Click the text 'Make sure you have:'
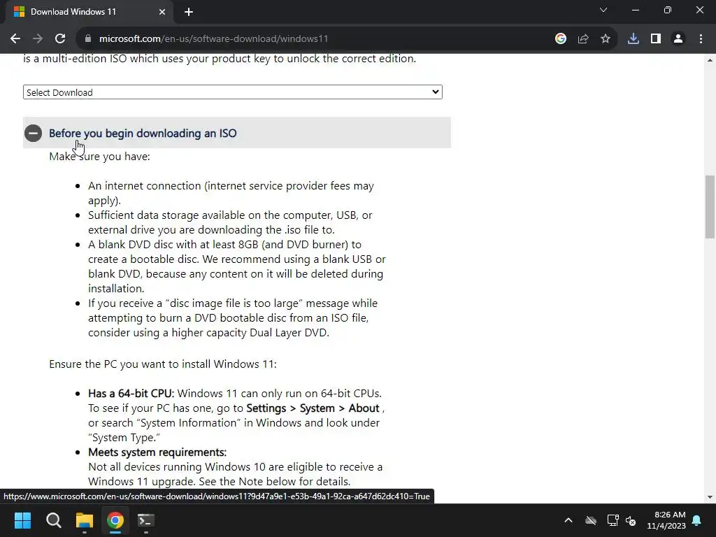The image size is (716, 537). pyautogui.click(x=99, y=157)
